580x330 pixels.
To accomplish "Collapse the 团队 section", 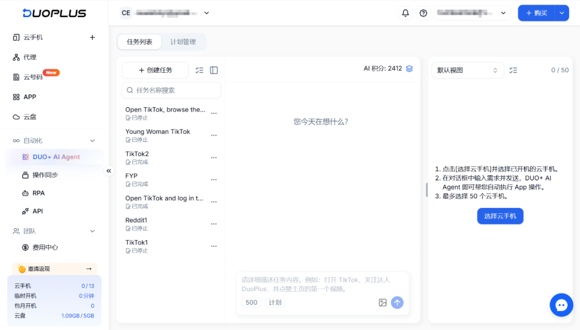I will (92, 231).
